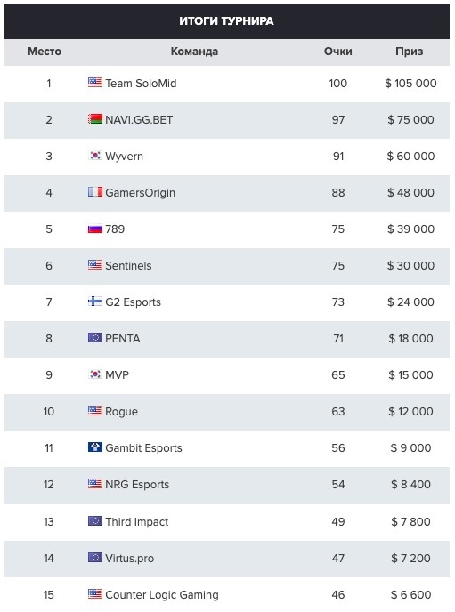
Task: Open the Sentinels team name
Action: point(128,265)
